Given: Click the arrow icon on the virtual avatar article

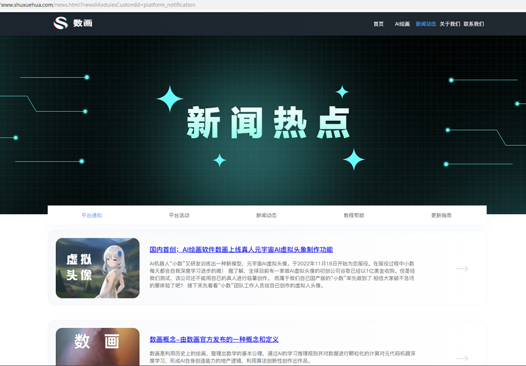Looking at the screenshot, I should click(462, 268).
